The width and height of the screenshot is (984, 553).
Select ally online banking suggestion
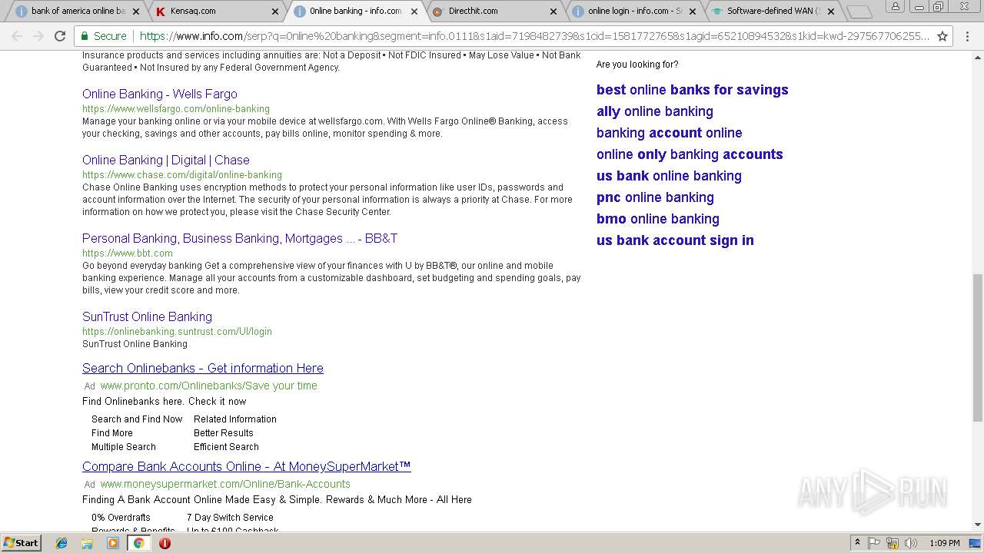[x=655, y=111]
